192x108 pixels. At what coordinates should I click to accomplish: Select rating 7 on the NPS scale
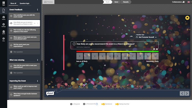pyautogui.click(x=133, y=56)
